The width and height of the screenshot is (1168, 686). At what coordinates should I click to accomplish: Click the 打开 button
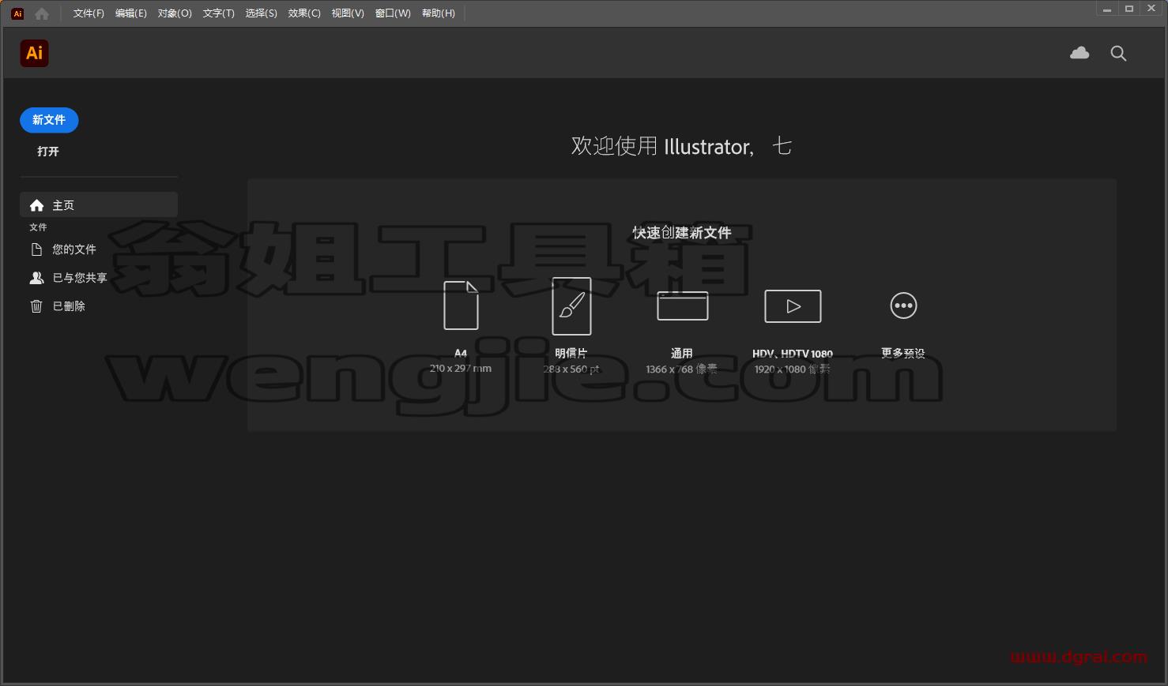48,152
